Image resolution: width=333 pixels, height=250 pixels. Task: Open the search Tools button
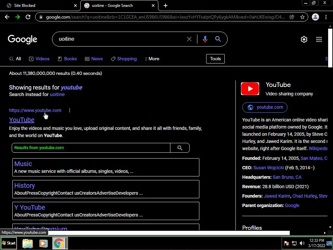click(215, 59)
